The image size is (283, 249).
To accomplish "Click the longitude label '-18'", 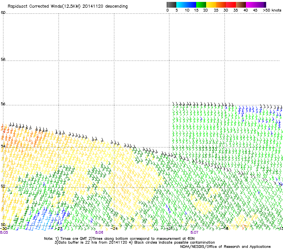I will (225, 229).
